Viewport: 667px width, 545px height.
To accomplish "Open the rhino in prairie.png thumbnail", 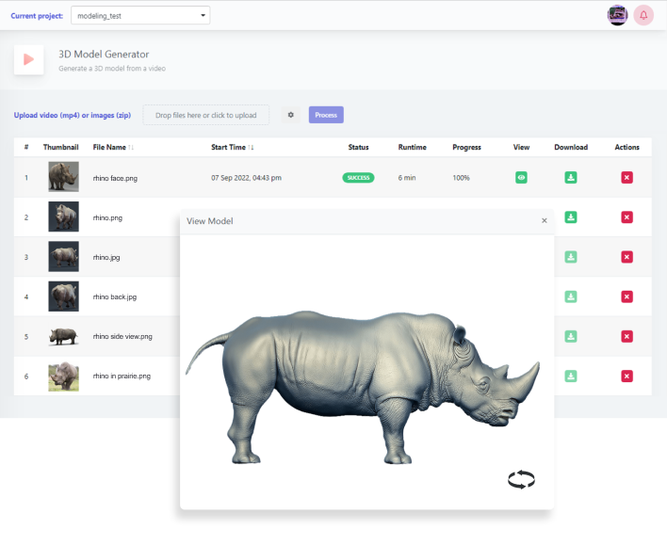I will coord(63,377).
